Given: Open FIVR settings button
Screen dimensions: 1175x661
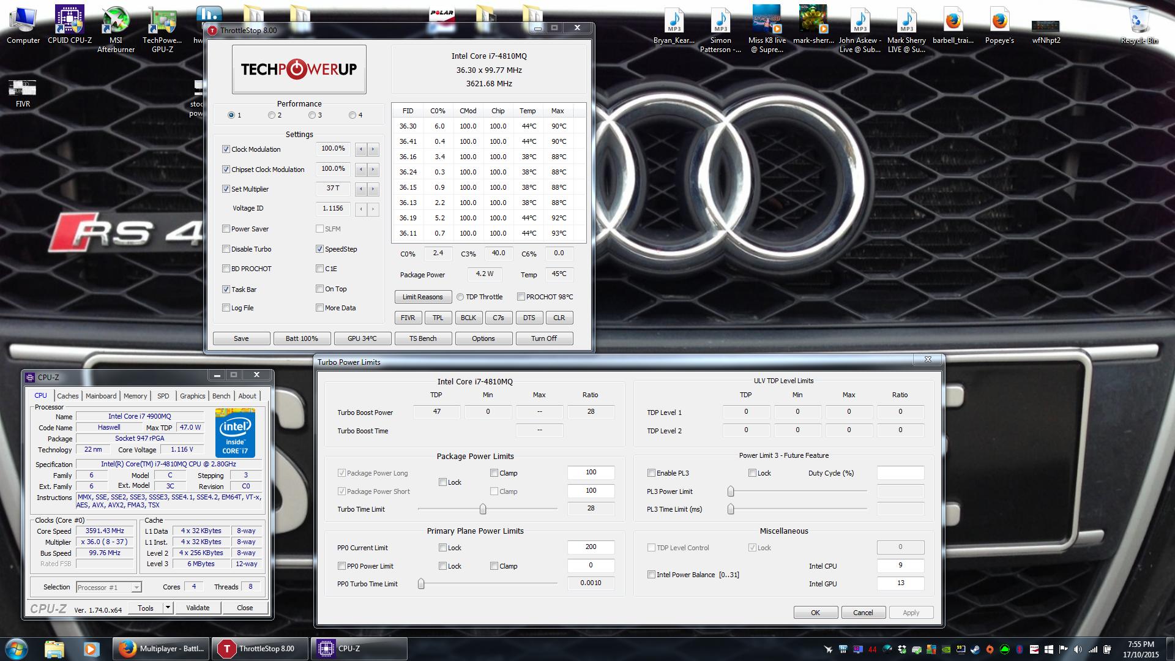Looking at the screenshot, I should (x=408, y=318).
